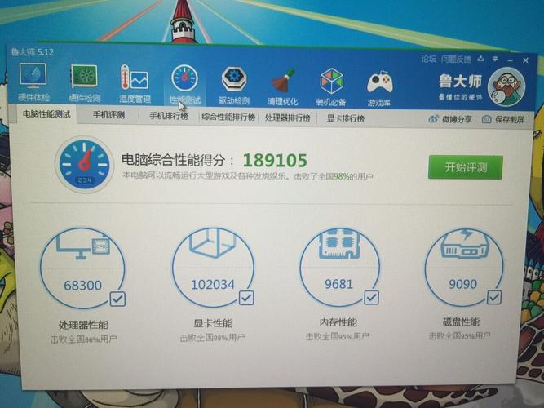Switch to 显卡排行榜 tab

pos(346,118)
